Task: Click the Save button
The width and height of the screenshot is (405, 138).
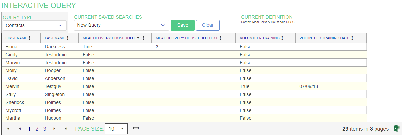Action: 182,25
